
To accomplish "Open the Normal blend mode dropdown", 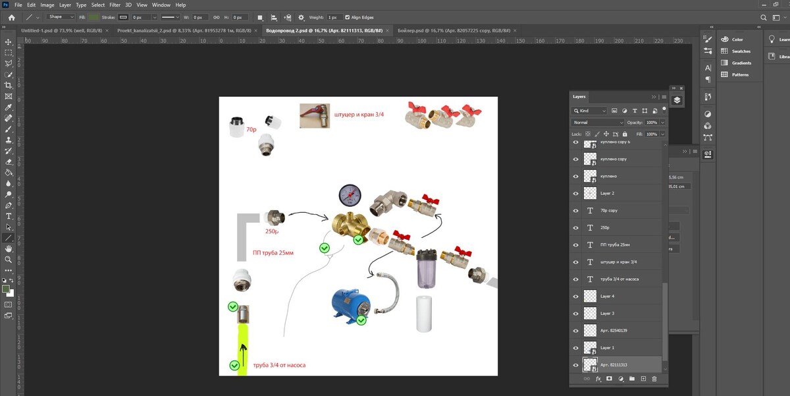I will pyautogui.click(x=598, y=123).
